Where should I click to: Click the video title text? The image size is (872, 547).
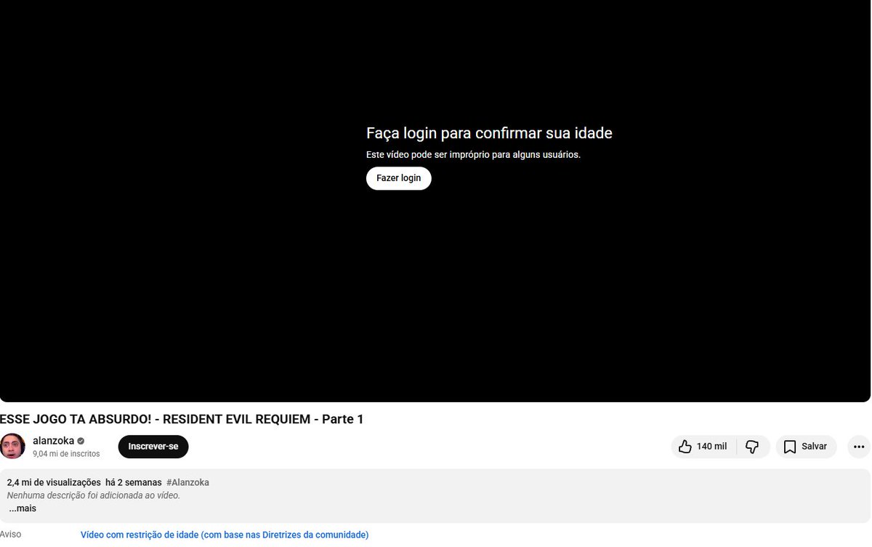pos(182,419)
